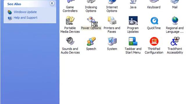Open the Portable Media Devices folder icon
This screenshot has height=104, width=186.
[x=70, y=21]
